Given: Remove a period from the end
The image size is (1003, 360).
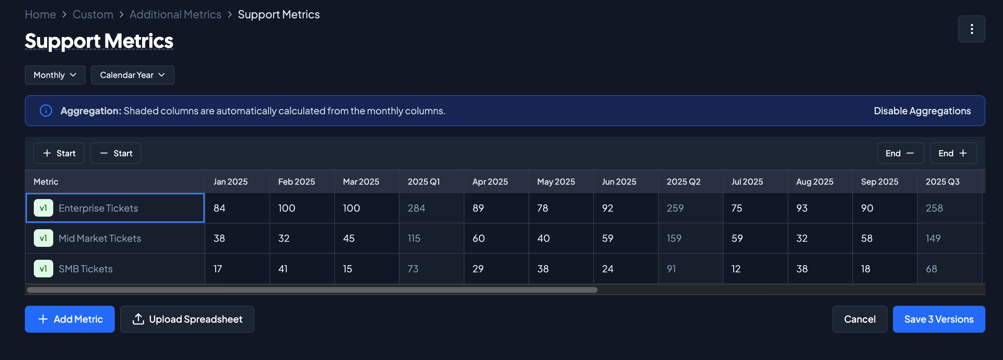Looking at the screenshot, I should point(900,153).
